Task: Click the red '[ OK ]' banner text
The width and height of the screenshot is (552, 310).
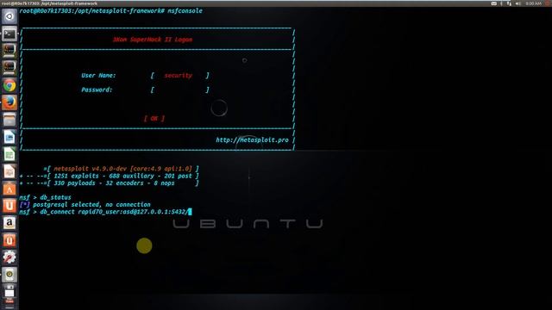Action: click(x=154, y=119)
